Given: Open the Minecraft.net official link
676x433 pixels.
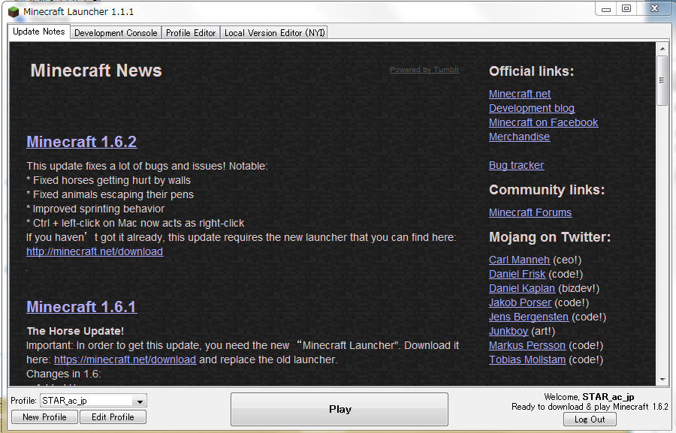Looking at the screenshot, I should point(520,94).
